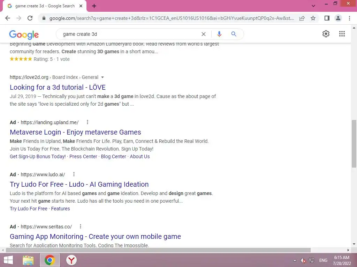Expand love2d.org result dropdown arrow
Screen dimensions: 357x267
pyautogui.click(x=102, y=78)
